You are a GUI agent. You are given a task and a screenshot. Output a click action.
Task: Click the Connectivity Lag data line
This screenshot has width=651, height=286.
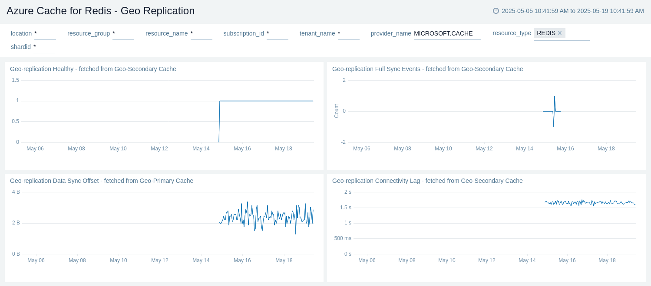[x=591, y=202]
